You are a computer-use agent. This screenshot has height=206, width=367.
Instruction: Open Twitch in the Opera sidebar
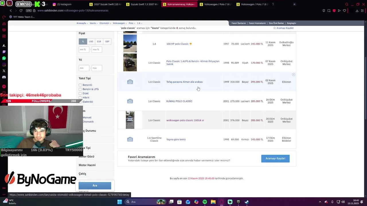4,52
